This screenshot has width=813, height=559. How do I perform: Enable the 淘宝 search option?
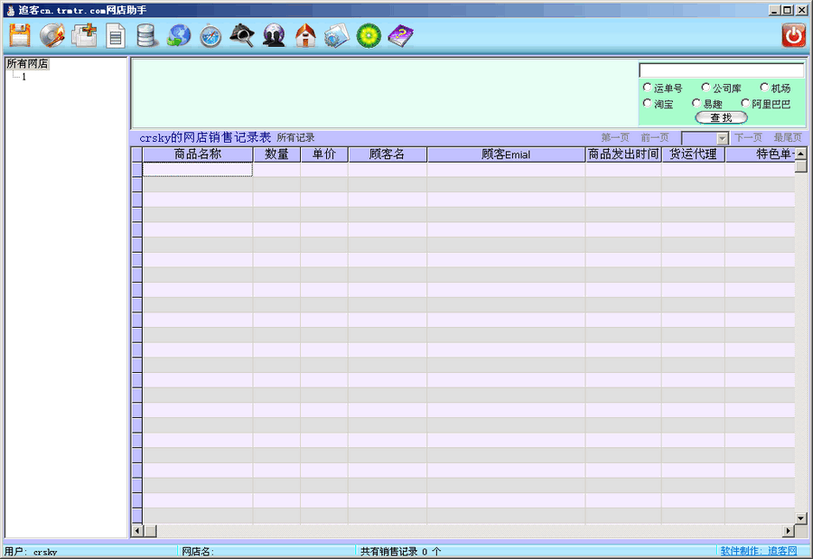point(647,103)
